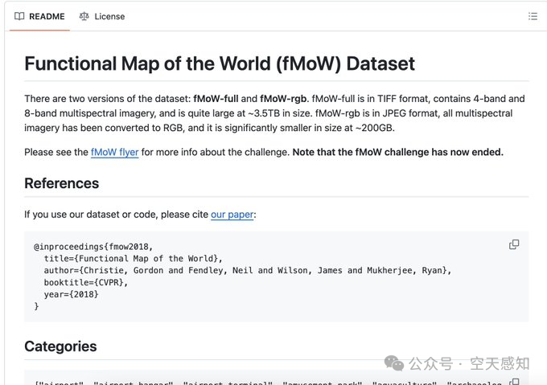Copy the BibTeX citation code block
The width and height of the screenshot is (547, 385).
point(514,244)
